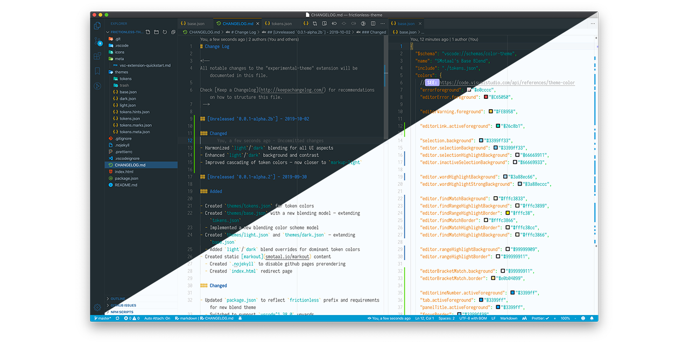Close the right-hand base.json tab
The image size is (689, 344).
click(x=420, y=24)
